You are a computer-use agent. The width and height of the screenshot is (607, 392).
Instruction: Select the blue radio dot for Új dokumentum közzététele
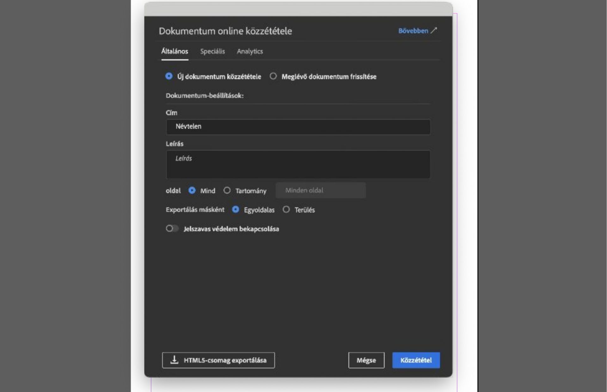pyautogui.click(x=169, y=76)
